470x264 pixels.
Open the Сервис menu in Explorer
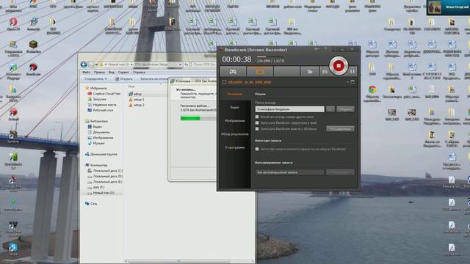123,72
